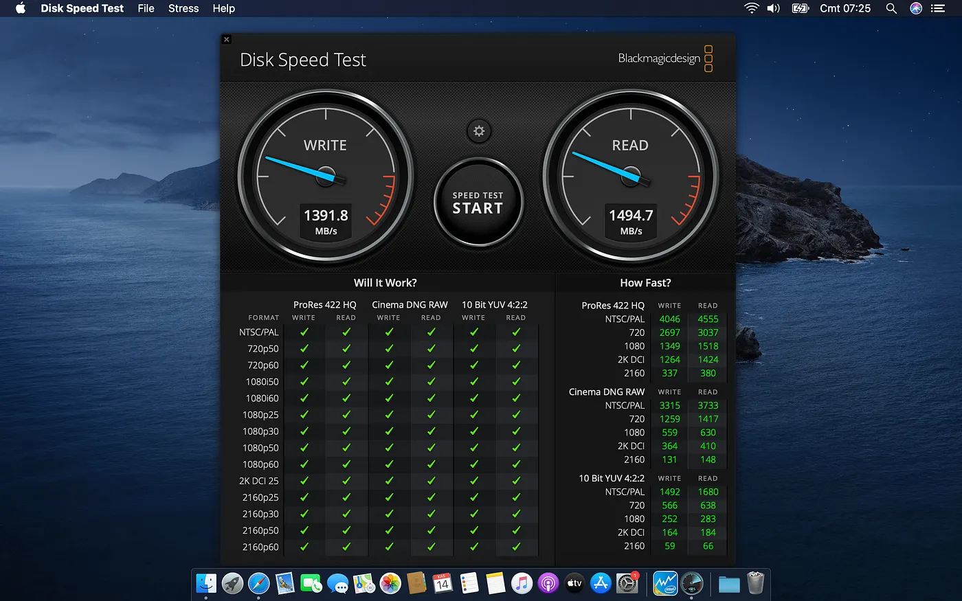Select the 1080i50 format row label

pos(262,382)
